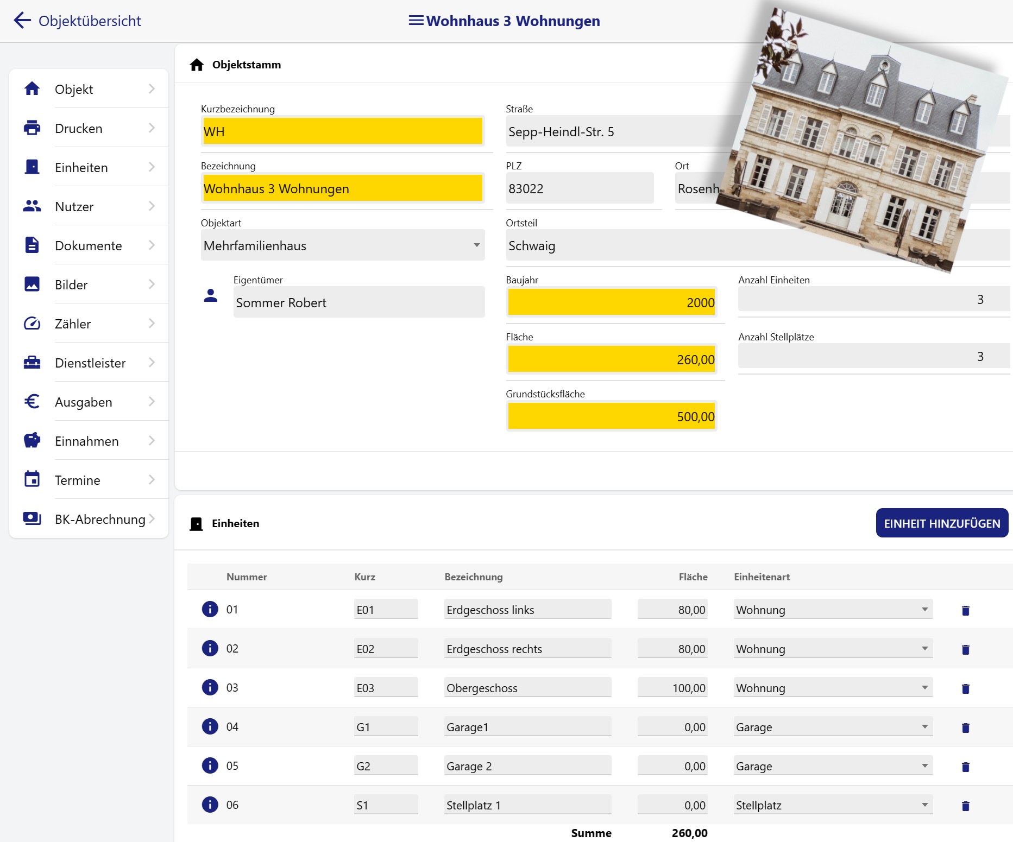The height and width of the screenshot is (842, 1013).
Task: Click the EINHEIT HINZUFÜGEN button
Action: click(x=942, y=523)
